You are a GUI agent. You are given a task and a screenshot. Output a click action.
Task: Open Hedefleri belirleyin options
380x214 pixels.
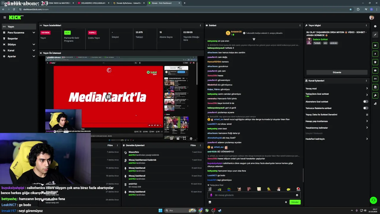[x=367, y=139]
